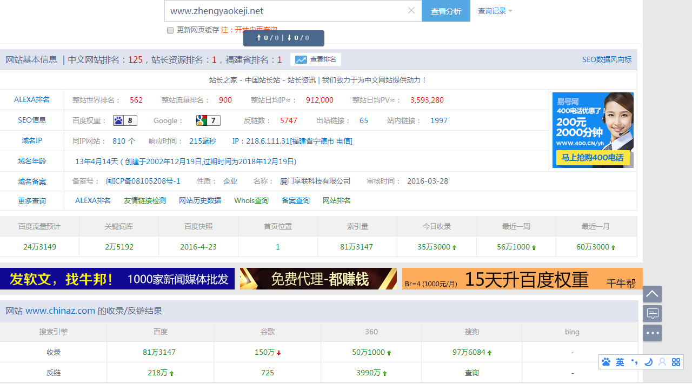
Task: Click the 闽ICP备08105208号-1 record link
Action: point(143,181)
